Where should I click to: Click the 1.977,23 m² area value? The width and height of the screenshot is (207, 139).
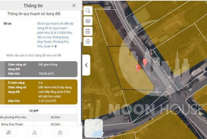pyautogui.click(x=47, y=101)
